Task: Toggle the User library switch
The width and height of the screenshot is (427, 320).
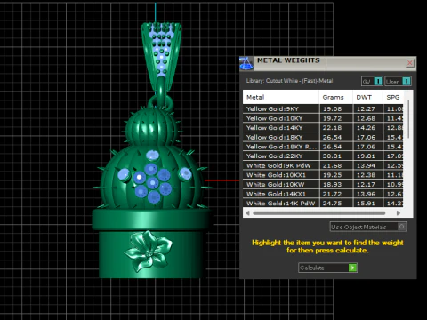Action: [x=398, y=81]
